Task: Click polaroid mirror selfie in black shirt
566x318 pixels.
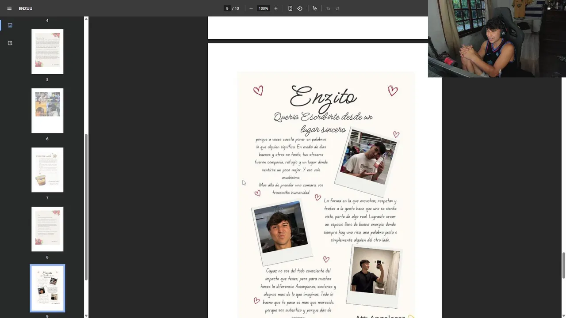Action: [x=375, y=276]
